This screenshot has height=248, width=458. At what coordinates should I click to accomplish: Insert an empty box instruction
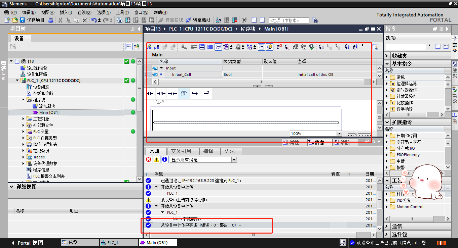coord(184,94)
